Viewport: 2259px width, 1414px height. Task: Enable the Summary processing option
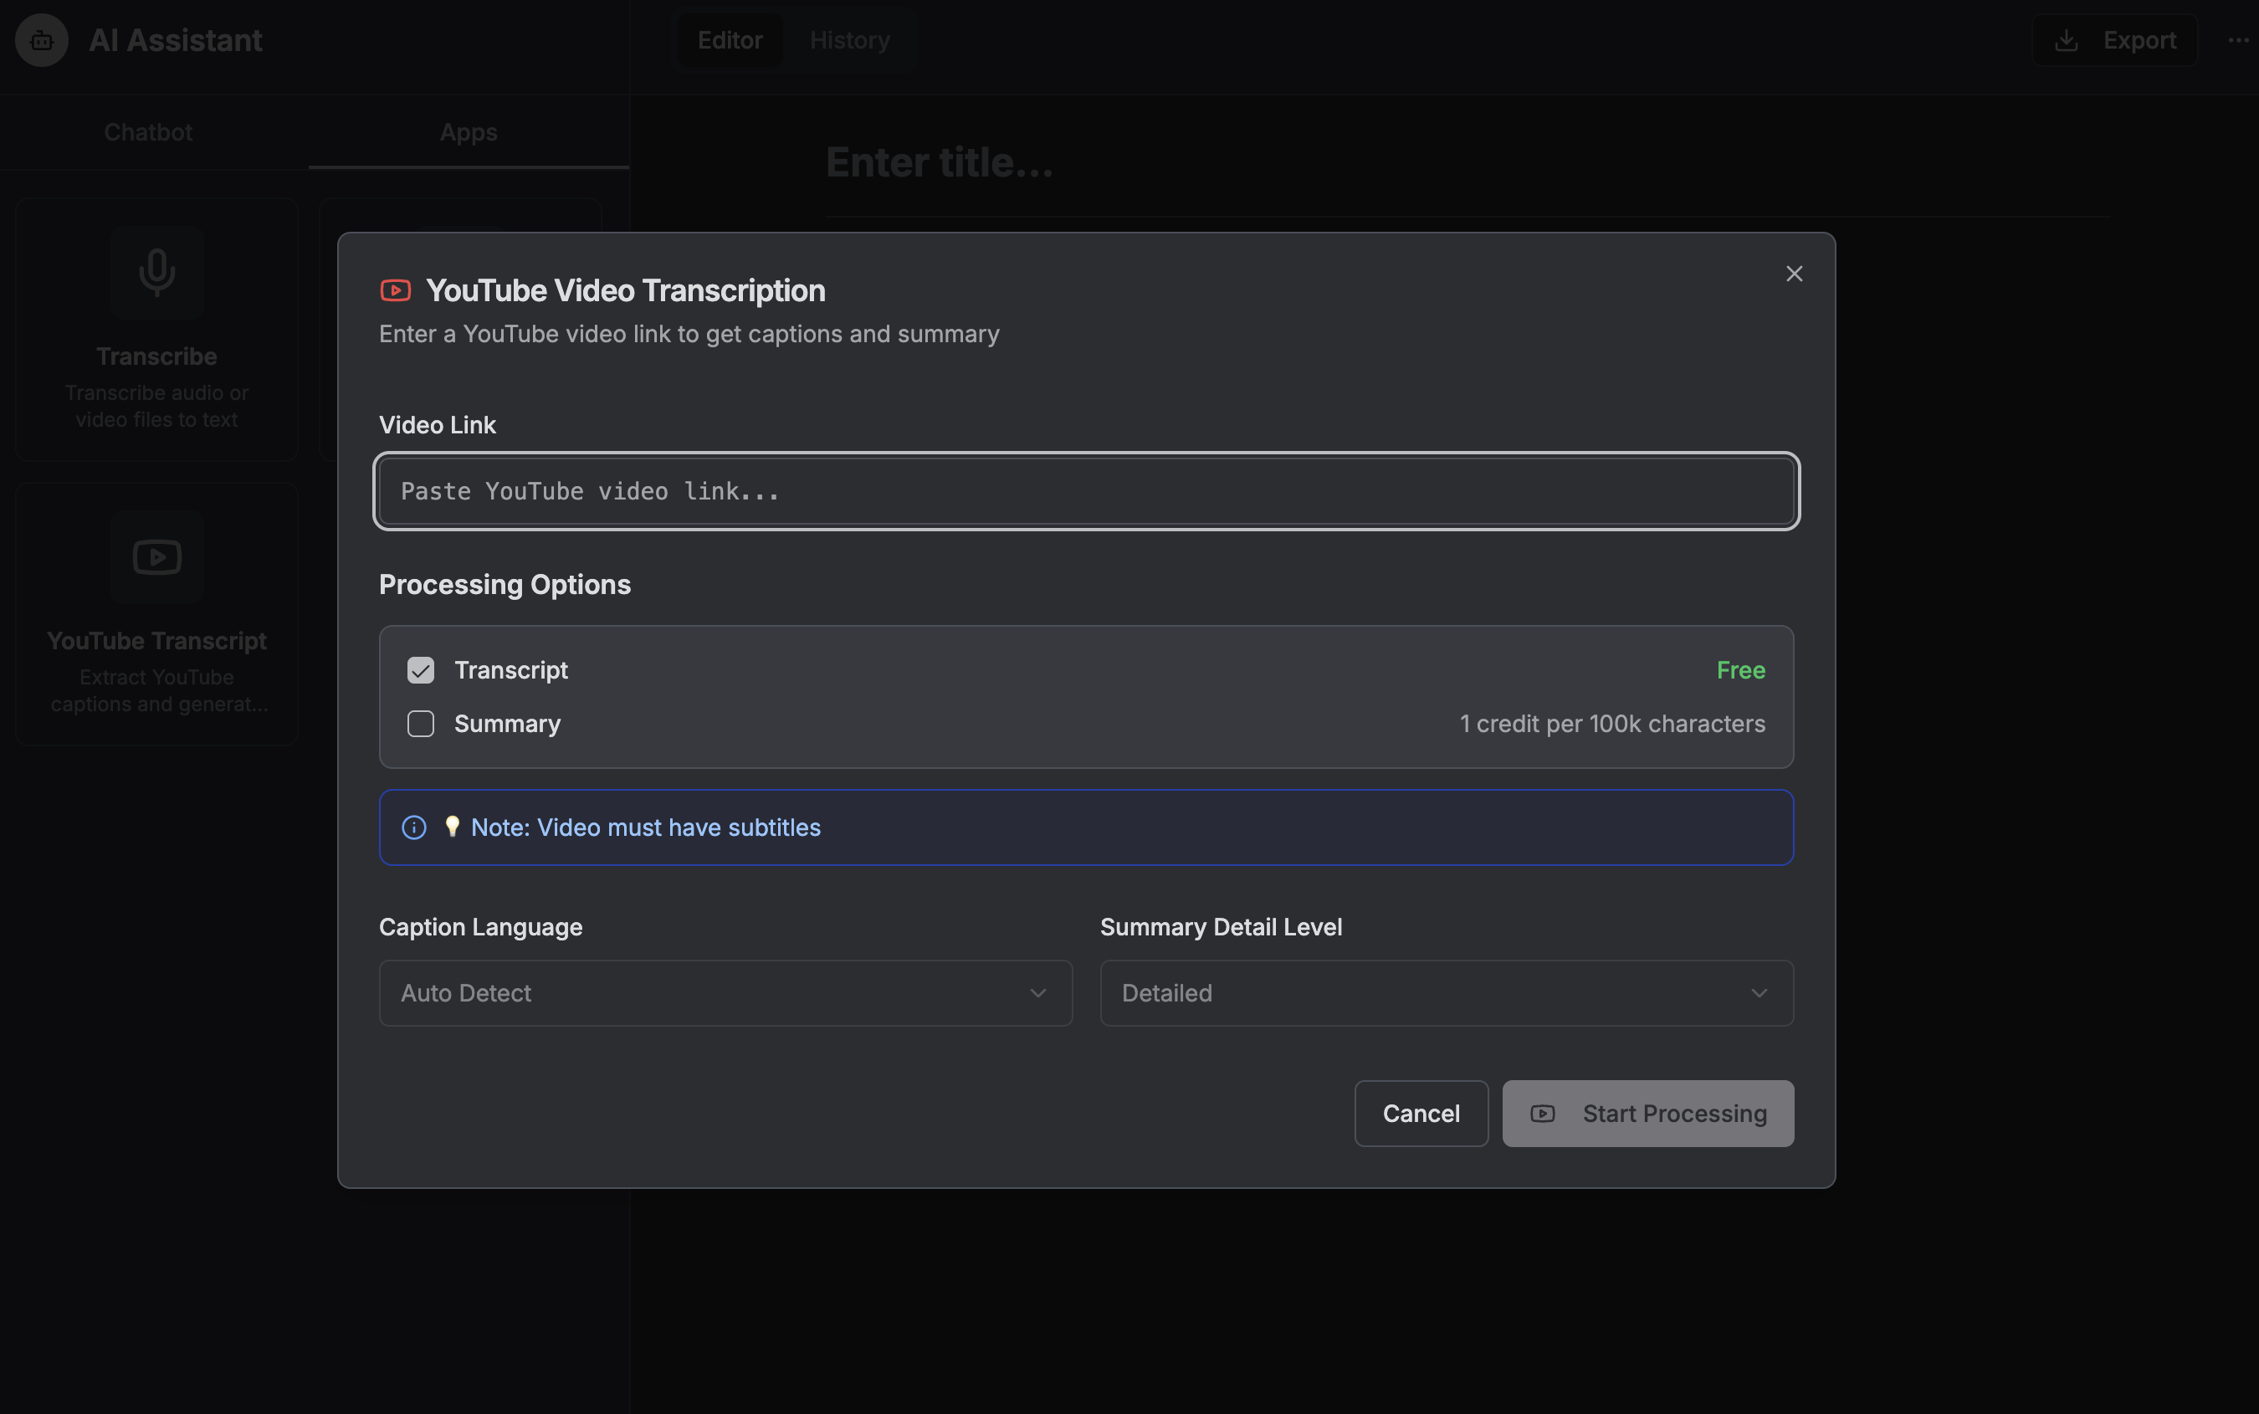pos(421,723)
